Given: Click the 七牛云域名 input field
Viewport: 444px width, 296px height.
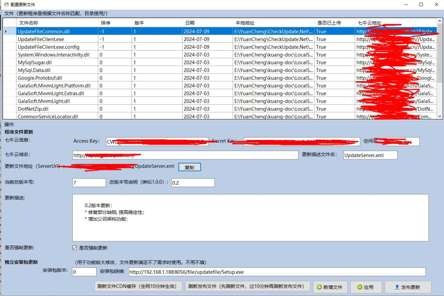Looking at the screenshot, I should click(x=185, y=155).
